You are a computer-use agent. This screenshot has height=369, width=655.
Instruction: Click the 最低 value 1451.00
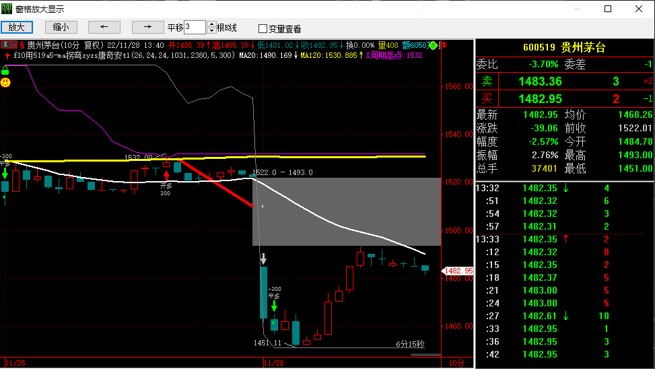click(x=635, y=168)
